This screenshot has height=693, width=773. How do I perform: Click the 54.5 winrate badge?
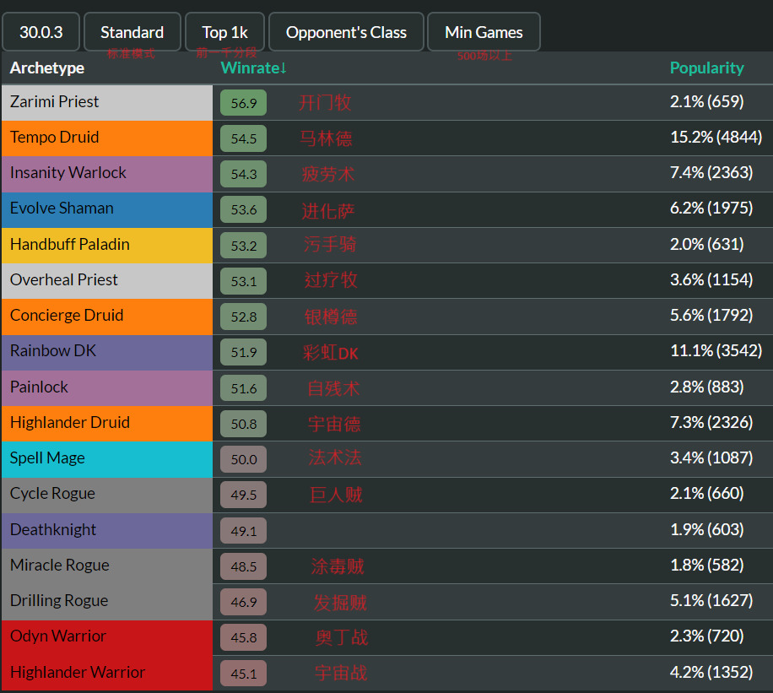click(x=244, y=138)
